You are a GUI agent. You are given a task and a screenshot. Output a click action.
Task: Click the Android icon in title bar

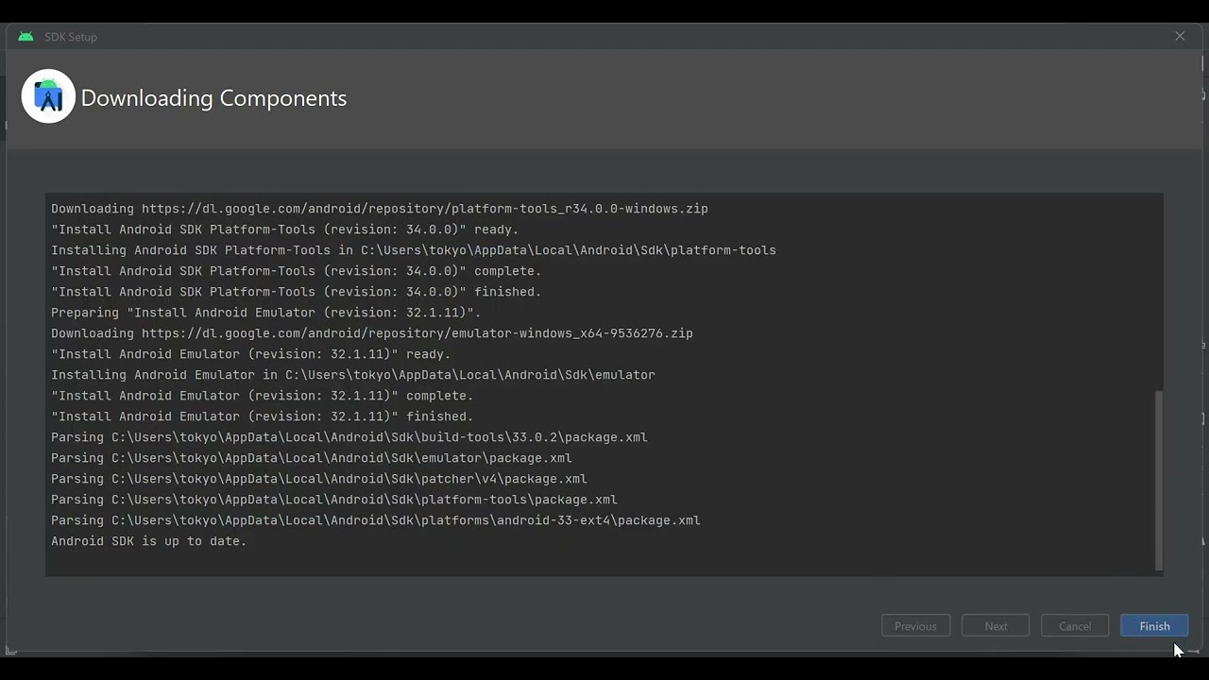tap(26, 37)
